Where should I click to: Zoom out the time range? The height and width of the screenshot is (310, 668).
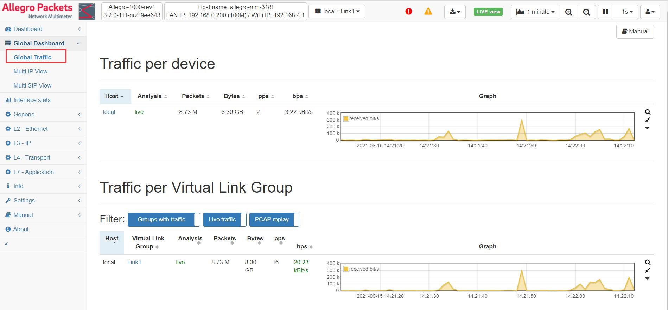pos(586,12)
